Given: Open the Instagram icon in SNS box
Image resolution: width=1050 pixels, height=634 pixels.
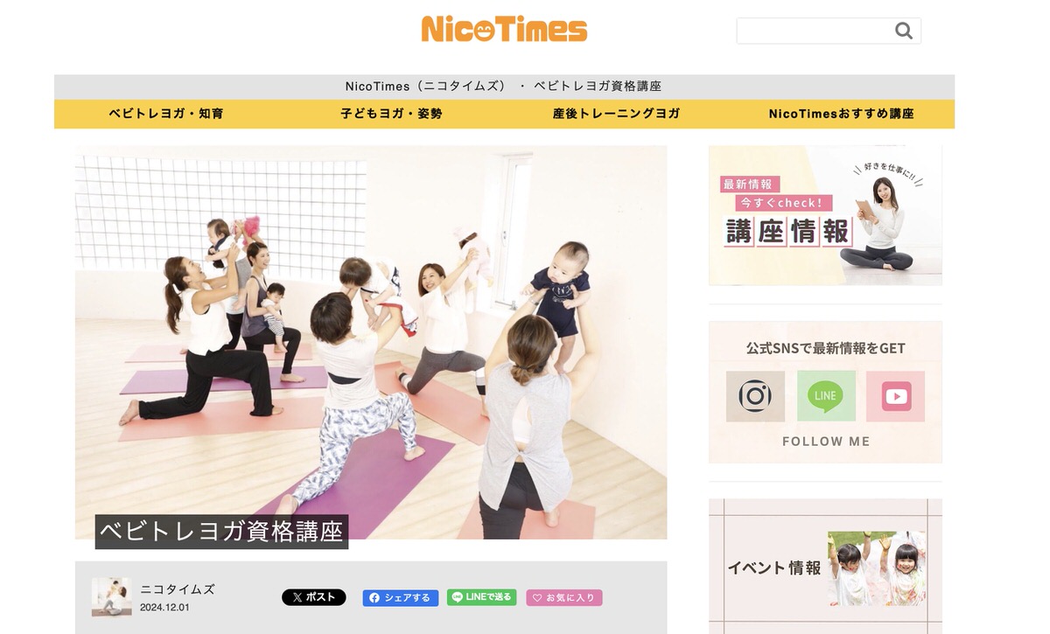Looking at the screenshot, I should (755, 396).
